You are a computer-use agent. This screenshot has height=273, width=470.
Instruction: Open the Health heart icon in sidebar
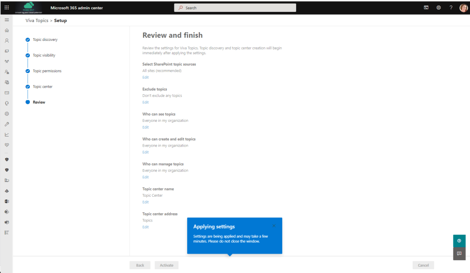click(x=6, y=144)
